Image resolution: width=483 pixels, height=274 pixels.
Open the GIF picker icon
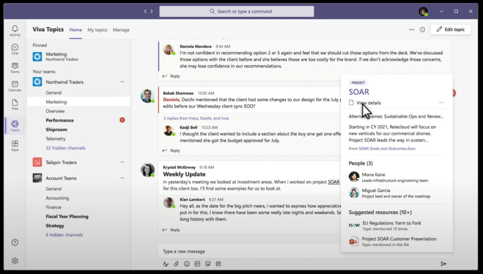(198, 264)
